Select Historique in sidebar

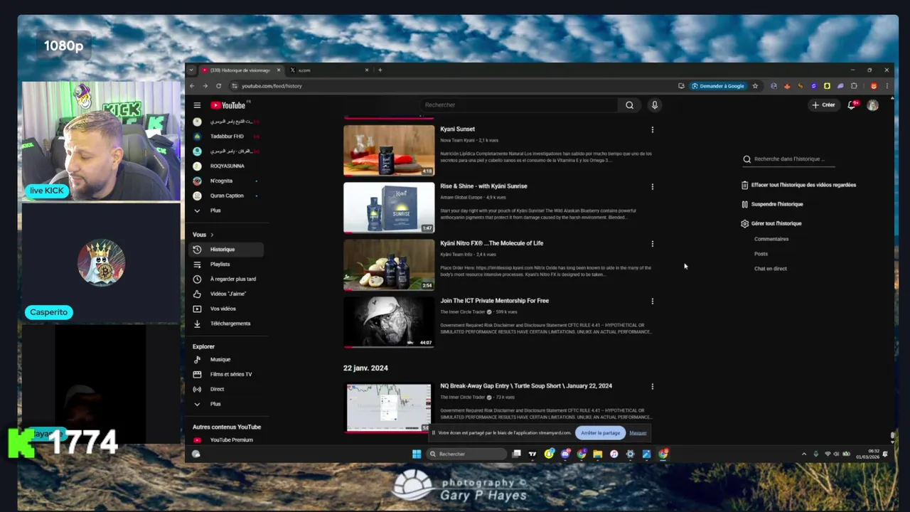point(226,250)
